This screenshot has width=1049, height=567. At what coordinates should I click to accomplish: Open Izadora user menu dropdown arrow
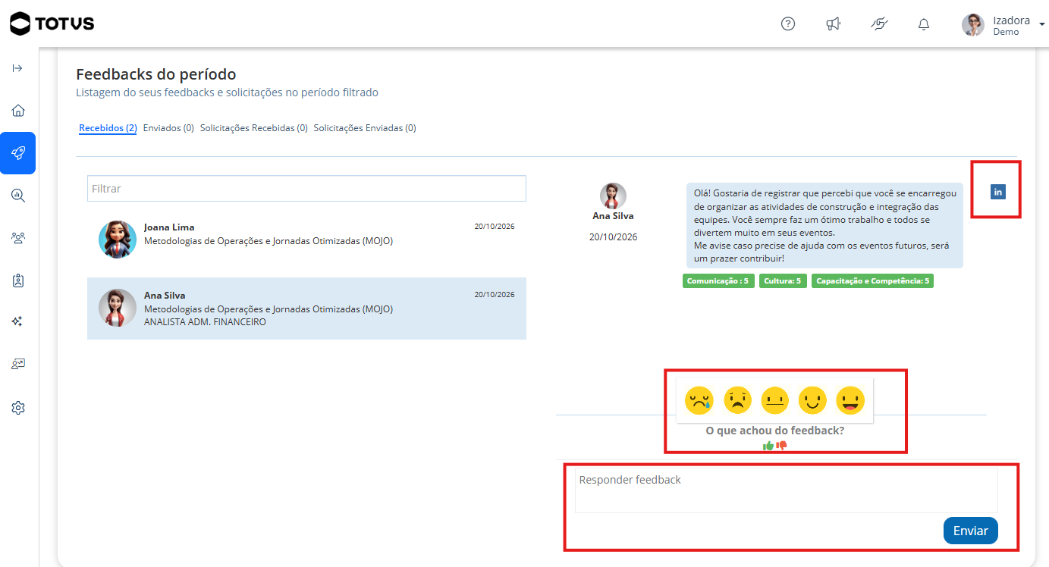[x=1042, y=24]
